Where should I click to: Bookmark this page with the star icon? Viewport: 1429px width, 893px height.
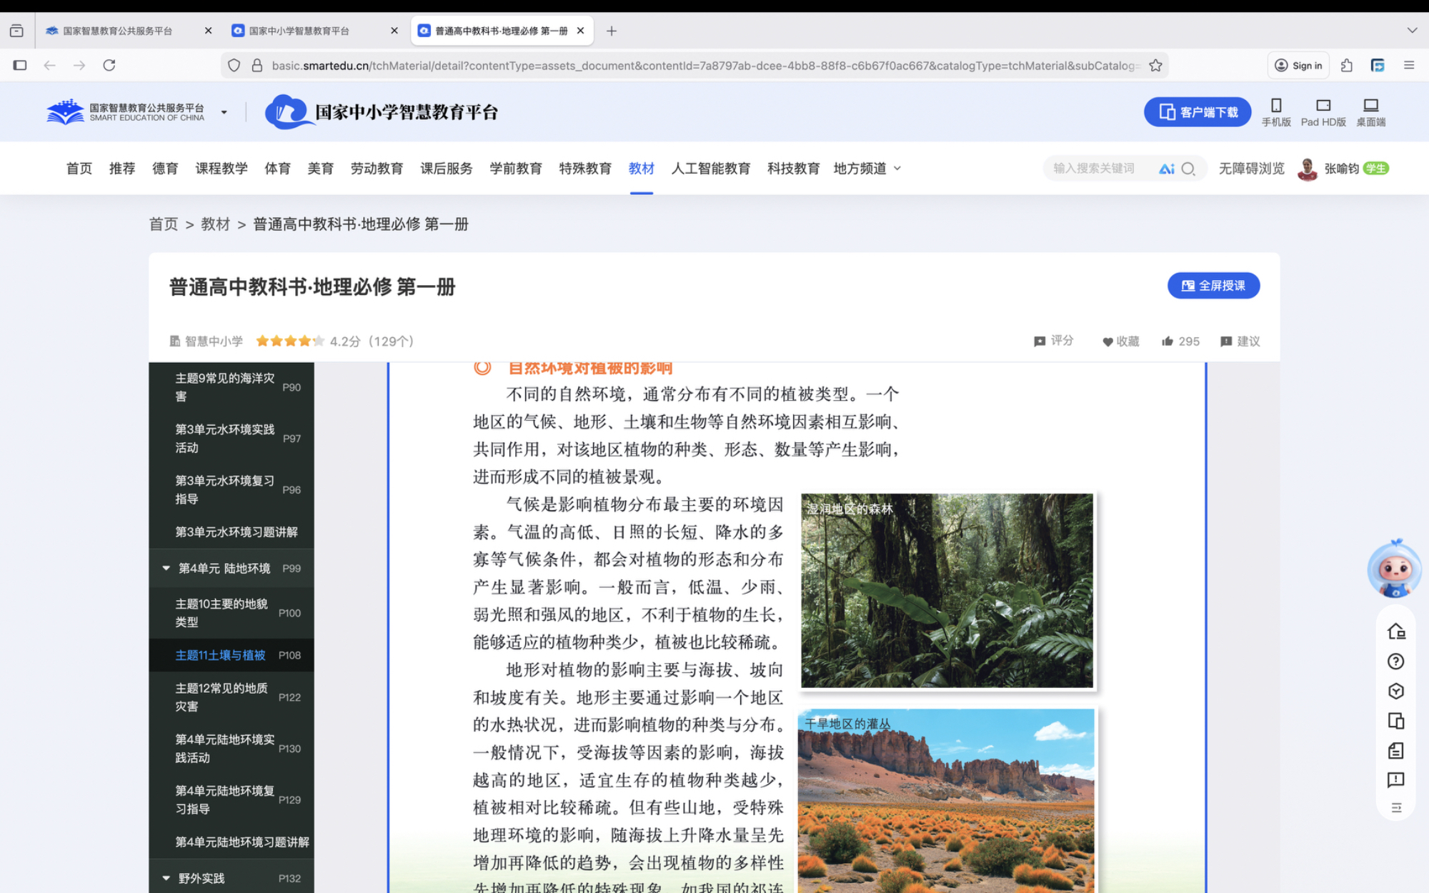point(1155,66)
